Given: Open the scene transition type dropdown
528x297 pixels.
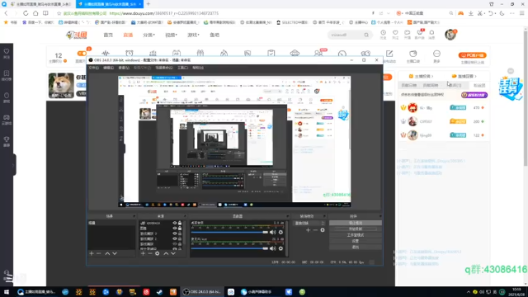Looking at the screenshot, I should coord(309,223).
